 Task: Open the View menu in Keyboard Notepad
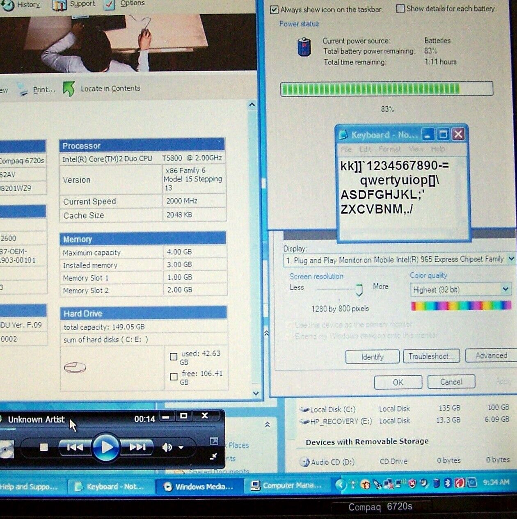(416, 149)
